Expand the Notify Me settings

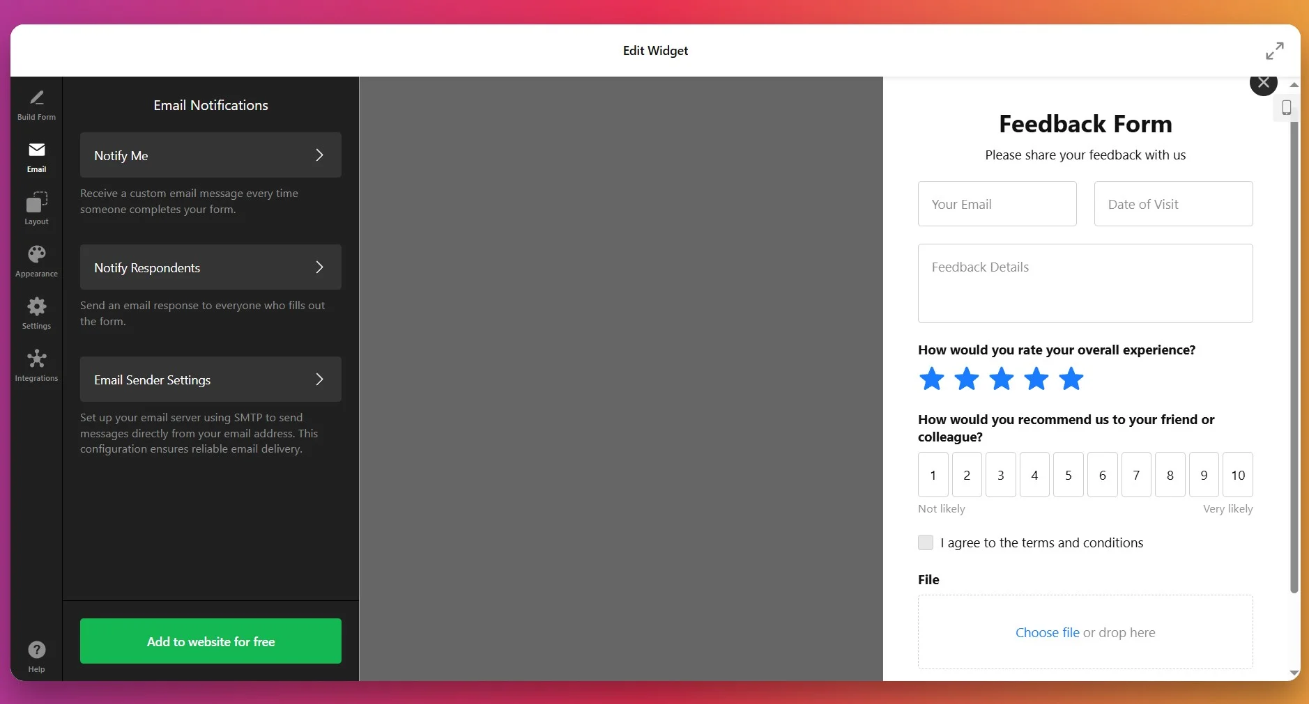pos(210,155)
